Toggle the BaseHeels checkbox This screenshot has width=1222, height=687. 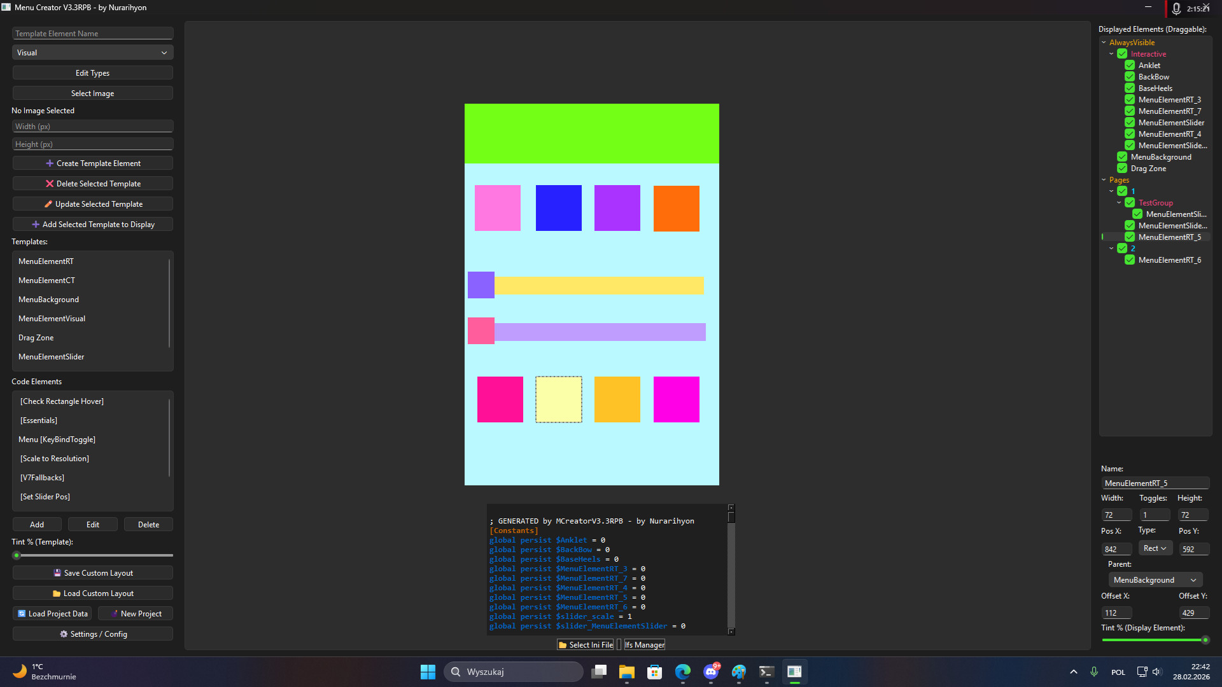coord(1130,88)
